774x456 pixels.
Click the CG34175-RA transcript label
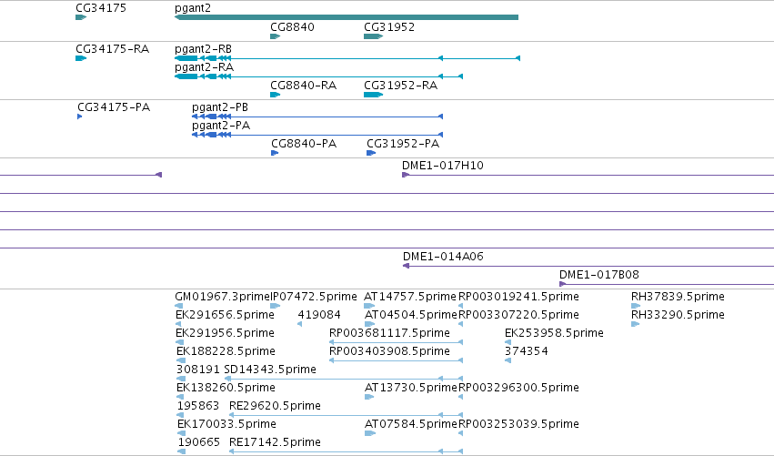point(112,49)
